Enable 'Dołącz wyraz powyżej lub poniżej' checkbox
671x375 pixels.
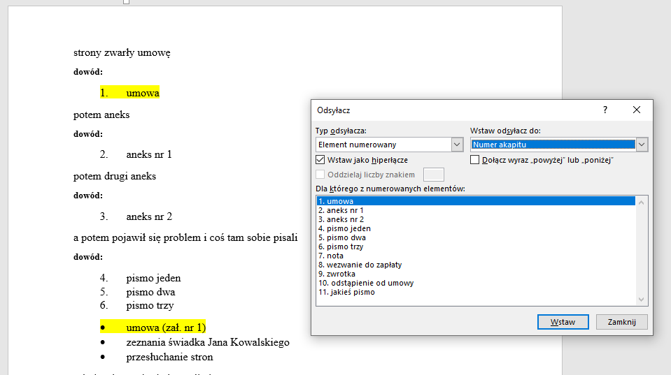tap(475, 160)
